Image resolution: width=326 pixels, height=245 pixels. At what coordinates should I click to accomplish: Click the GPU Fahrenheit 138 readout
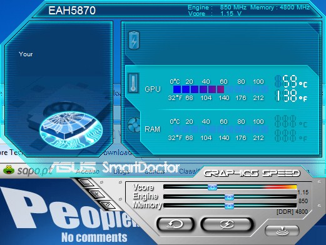pos(291,96)
